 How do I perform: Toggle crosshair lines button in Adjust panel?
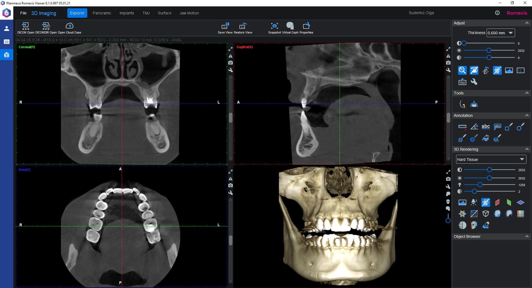497,70
